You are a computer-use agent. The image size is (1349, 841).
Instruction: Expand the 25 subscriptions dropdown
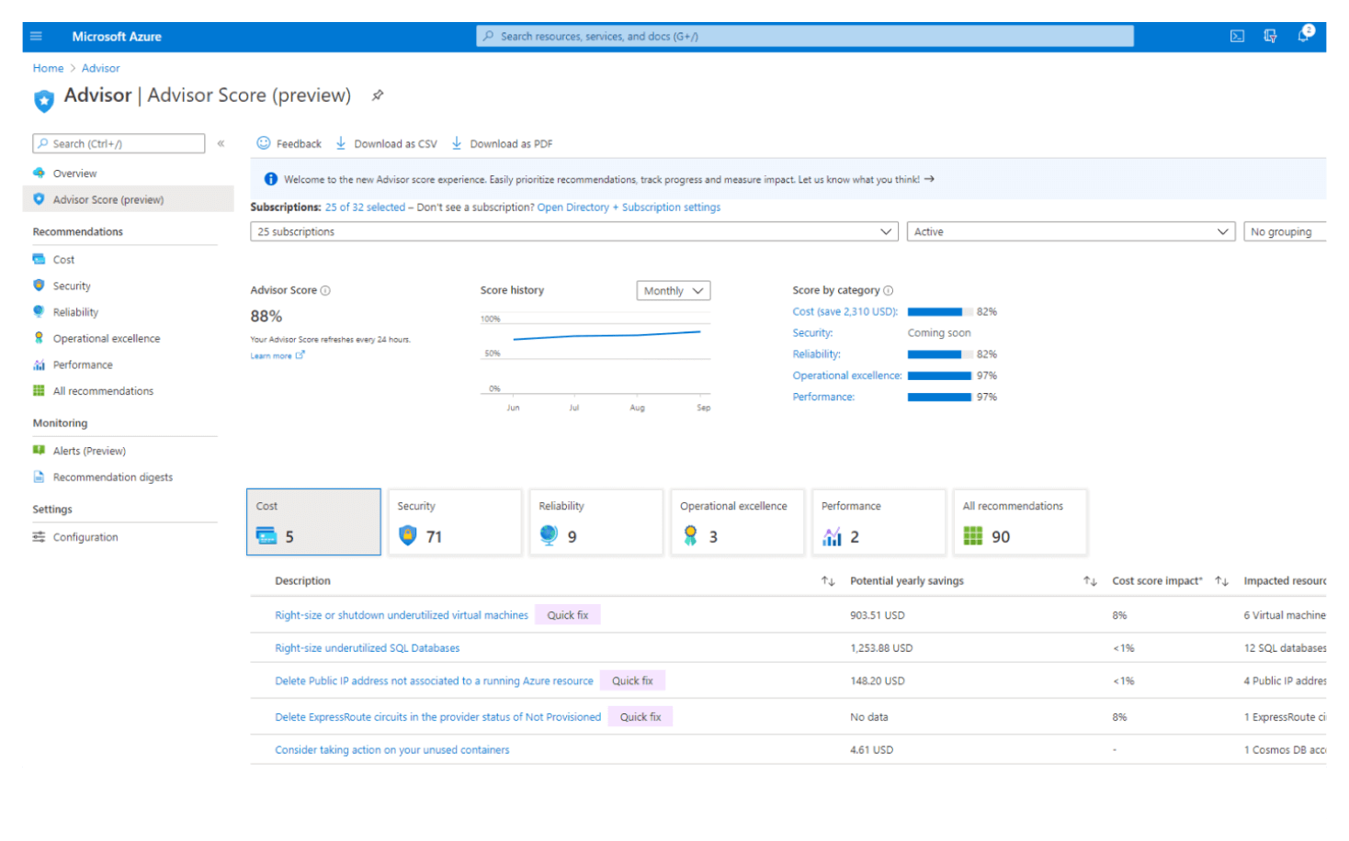coord(573,232)
